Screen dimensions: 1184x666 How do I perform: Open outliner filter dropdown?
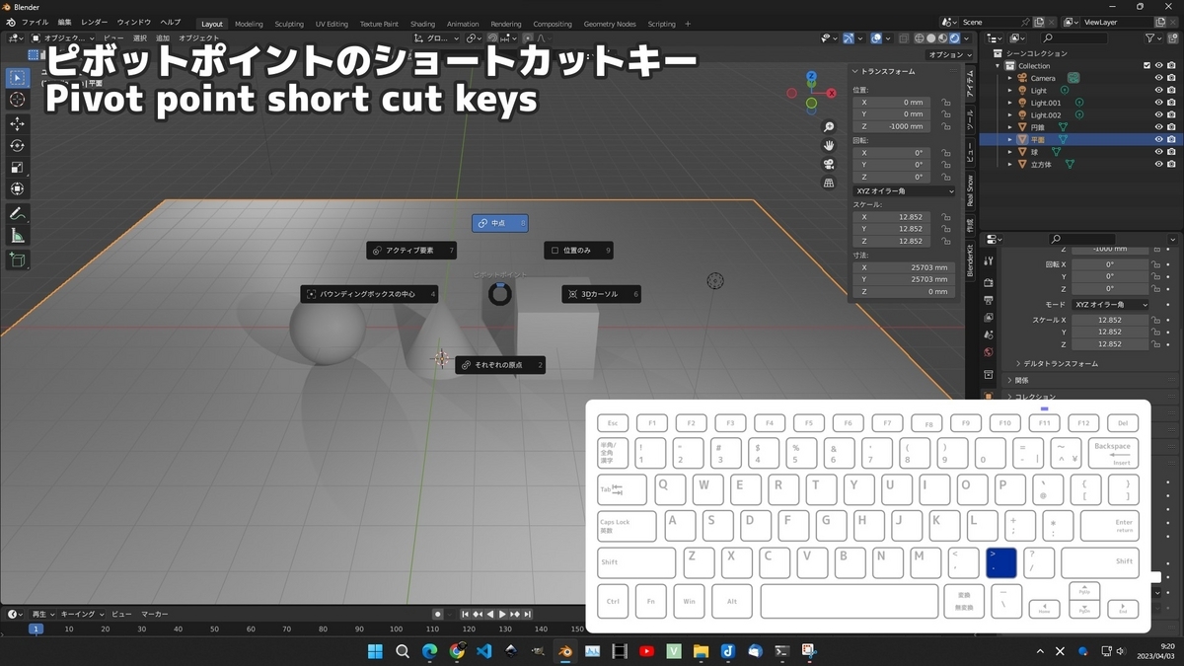[x=1155, y=38]
